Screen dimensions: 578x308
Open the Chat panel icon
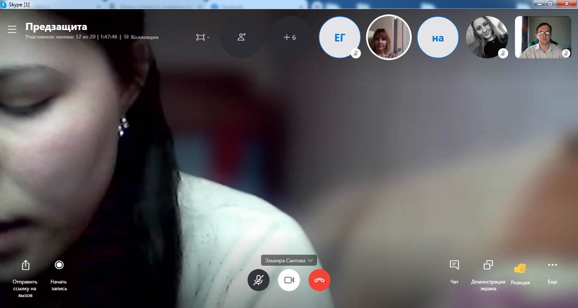point(454,265)
